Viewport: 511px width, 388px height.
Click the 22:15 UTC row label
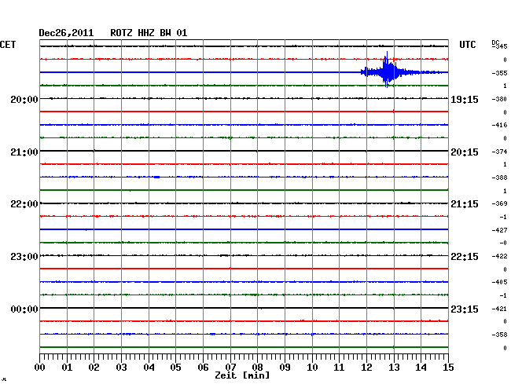[465, 257]
